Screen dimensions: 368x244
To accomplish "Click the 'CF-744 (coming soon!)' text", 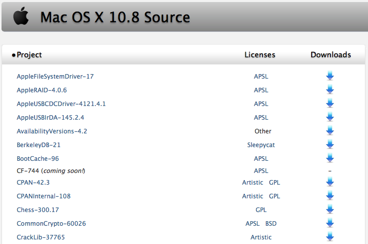I will tap(51, 171).
